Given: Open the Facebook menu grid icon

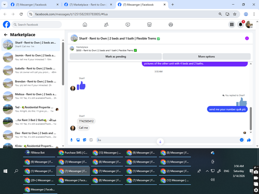Looking at the screenshot, I should [x=232, y=25].
